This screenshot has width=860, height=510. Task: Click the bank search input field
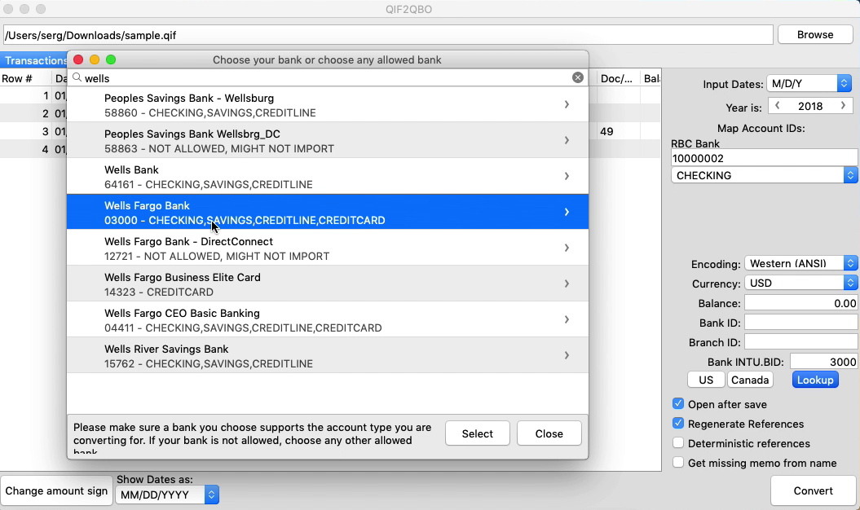[x=327, y=78]
